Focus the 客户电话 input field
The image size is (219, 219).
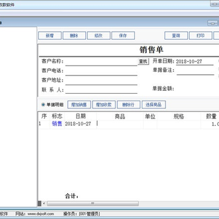coord(102,71)
